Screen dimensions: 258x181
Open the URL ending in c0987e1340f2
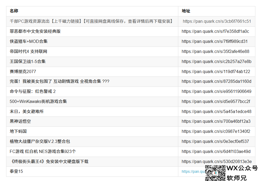216,132
